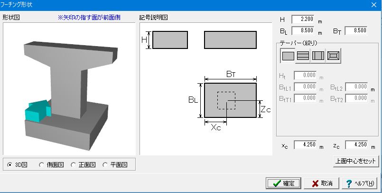Select the horizontal-lines taper shape icon

tap(303, 56)
